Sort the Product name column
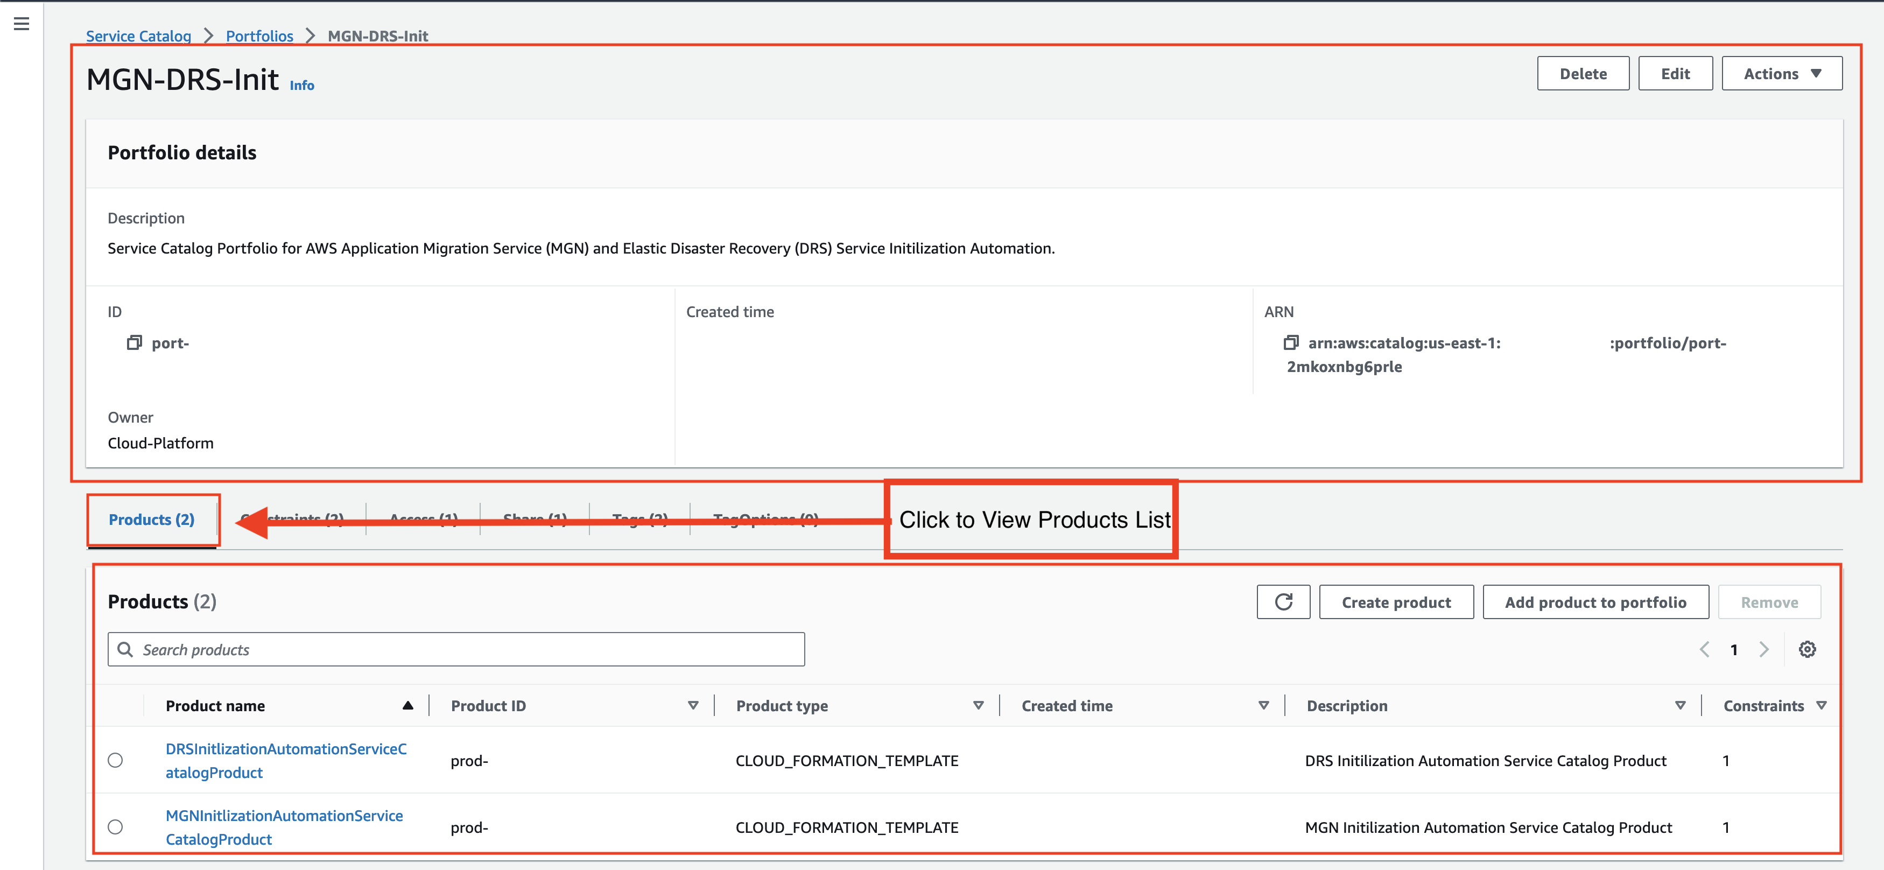The width and height of the screenshot is (1884, 870). 407,705
